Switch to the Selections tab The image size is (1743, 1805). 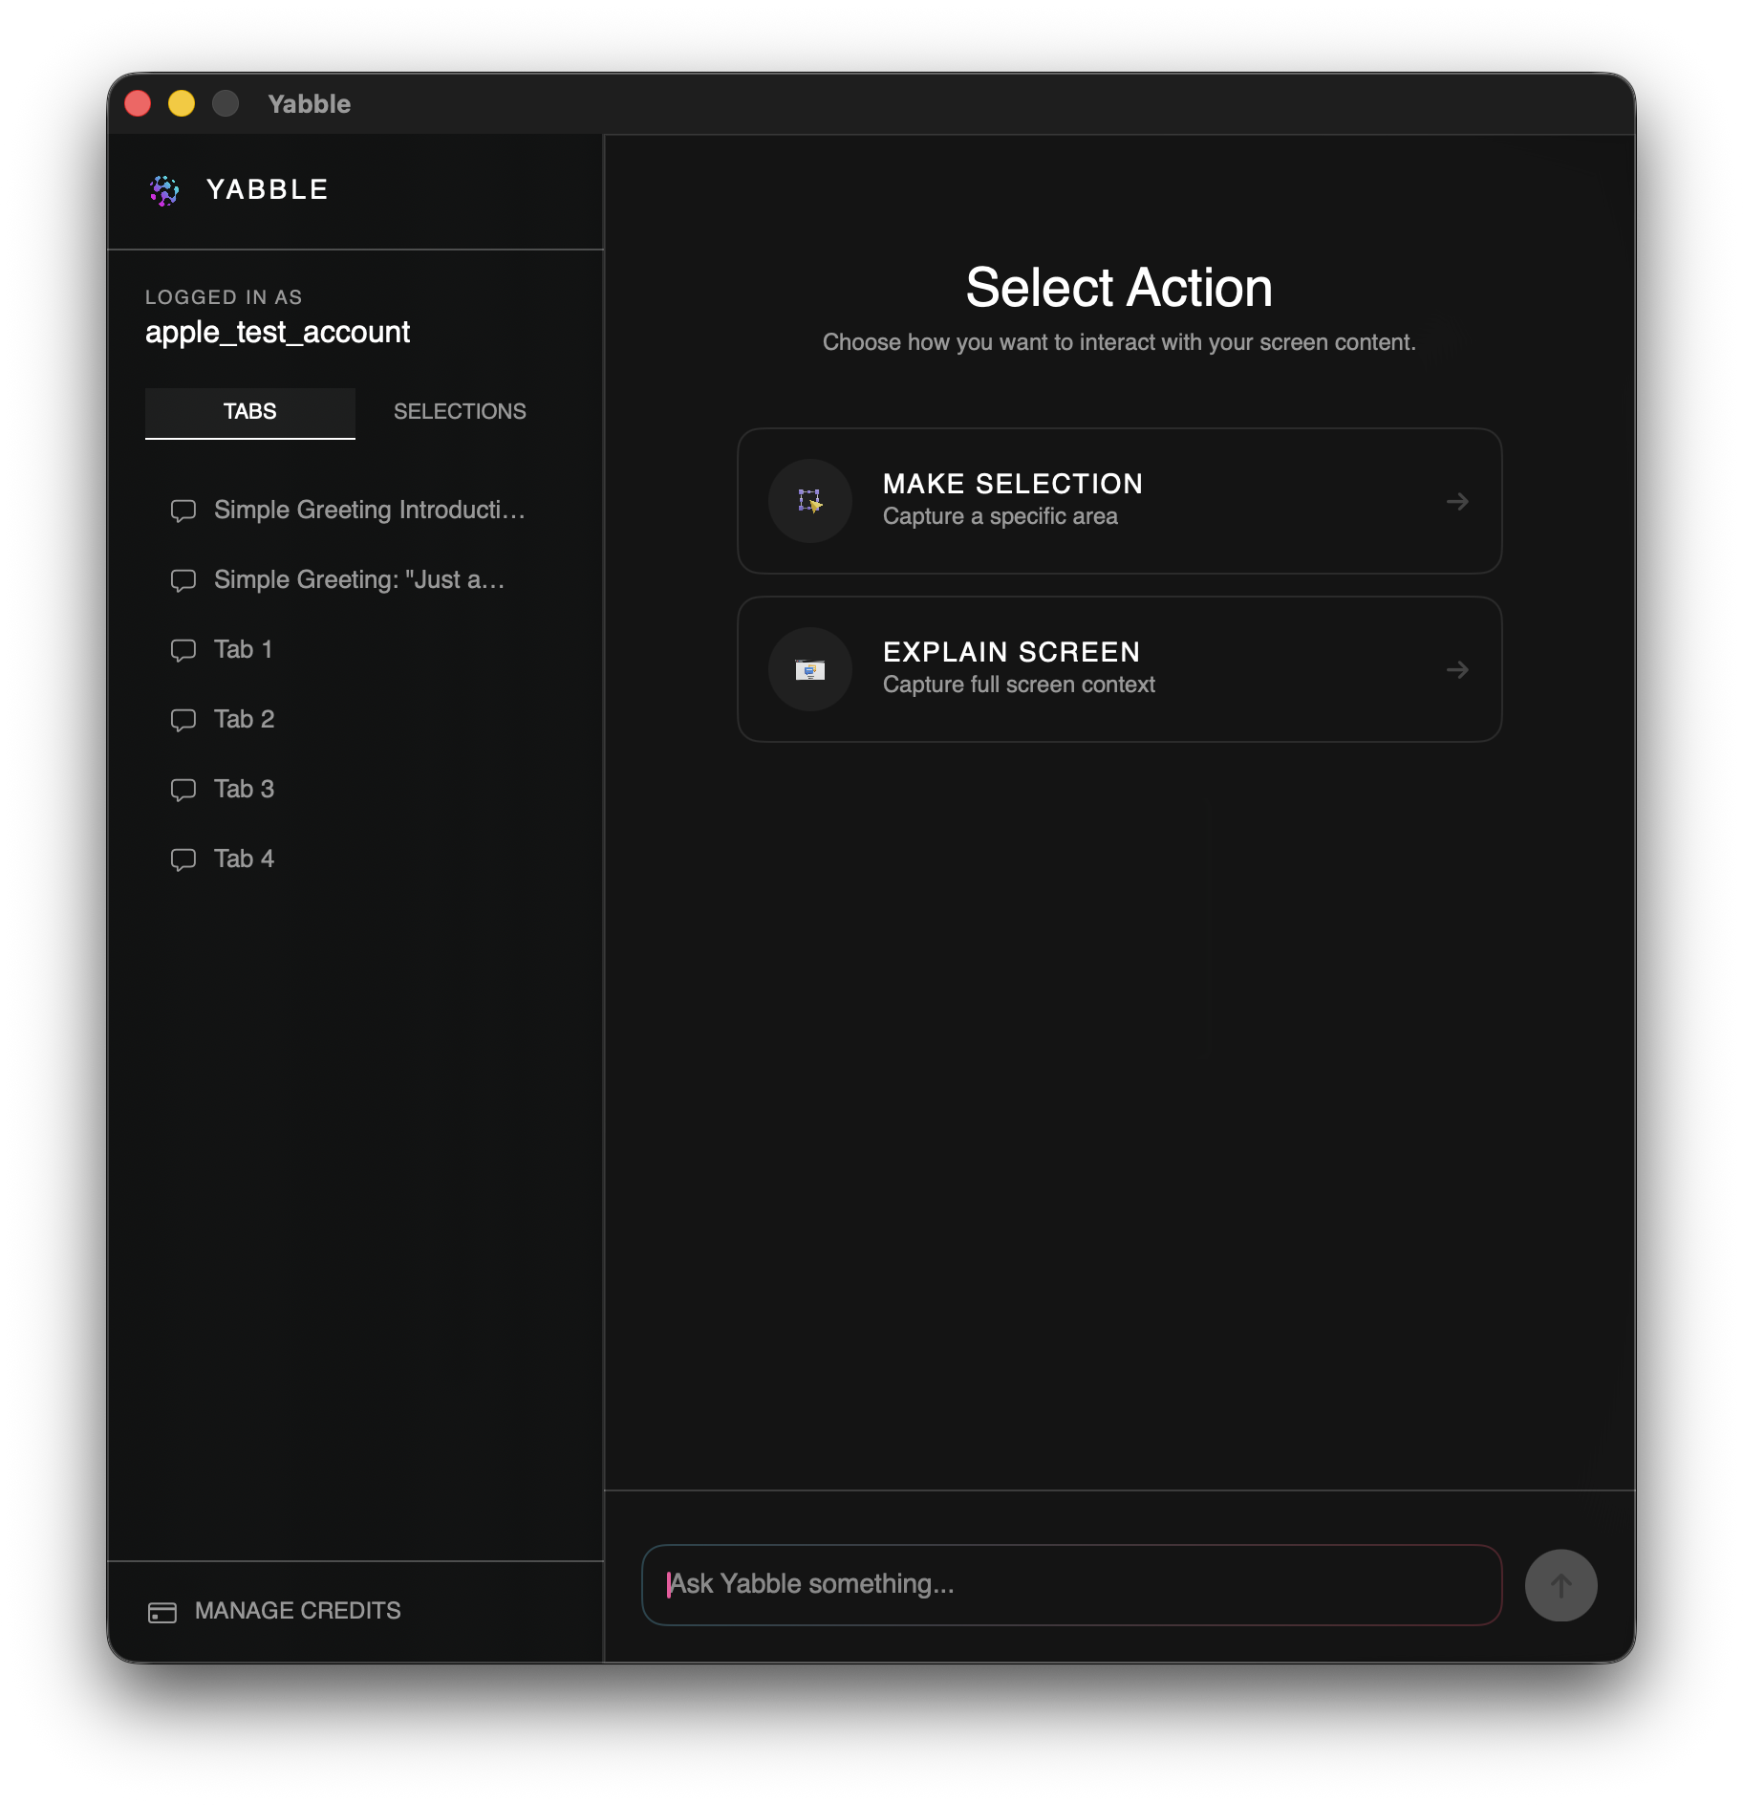[459, 411]
